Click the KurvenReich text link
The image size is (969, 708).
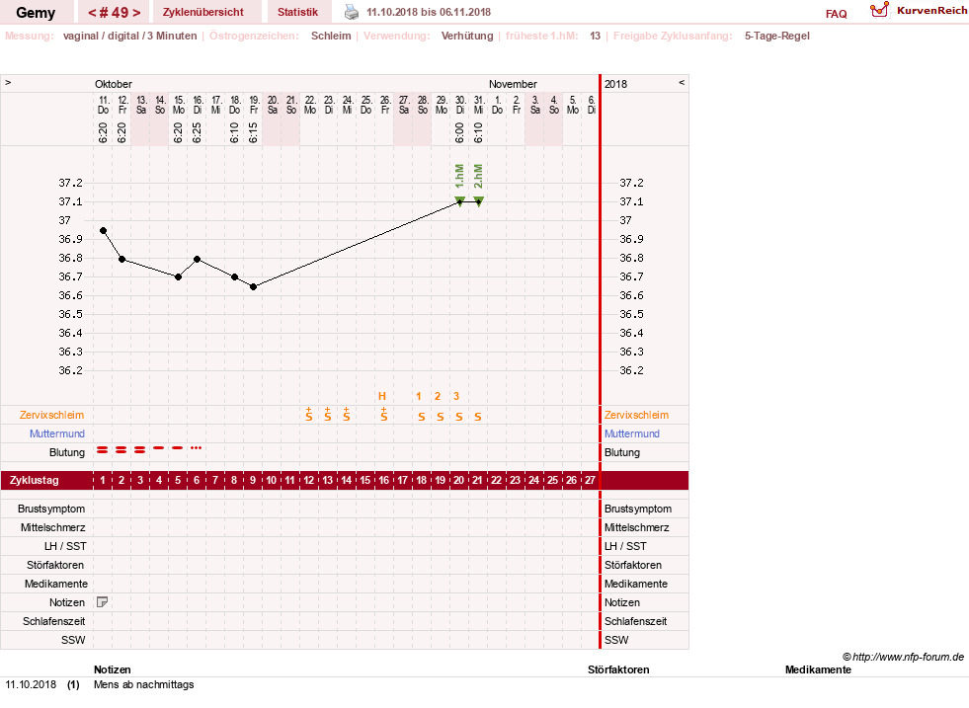coord(931,11)
